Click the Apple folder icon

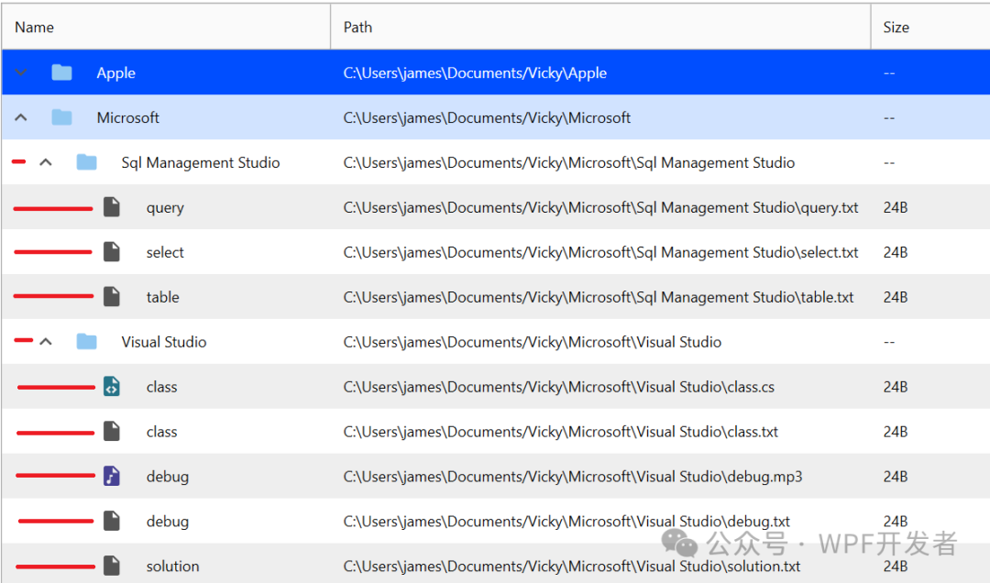click(61, 72)
